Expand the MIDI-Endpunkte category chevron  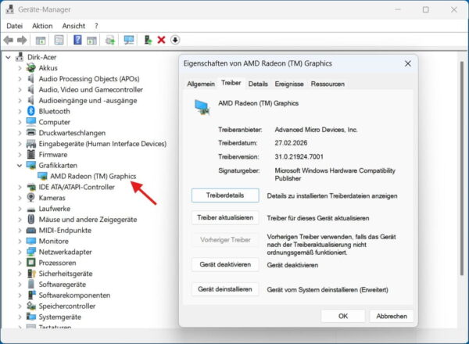[x=20, y=231]
